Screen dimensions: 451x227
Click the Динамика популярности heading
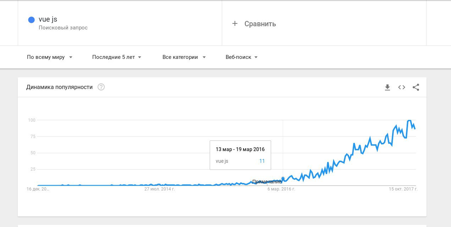[x=60, y=87]
